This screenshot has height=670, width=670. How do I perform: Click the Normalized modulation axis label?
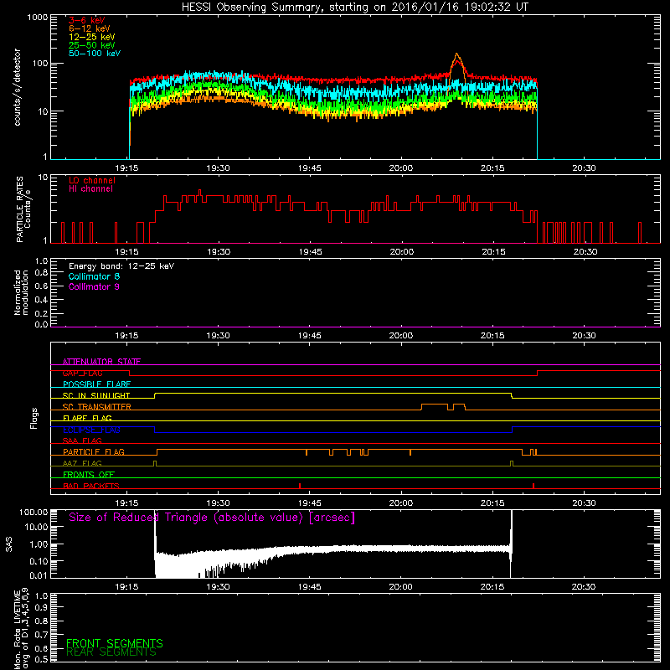(x=21, y=292)
